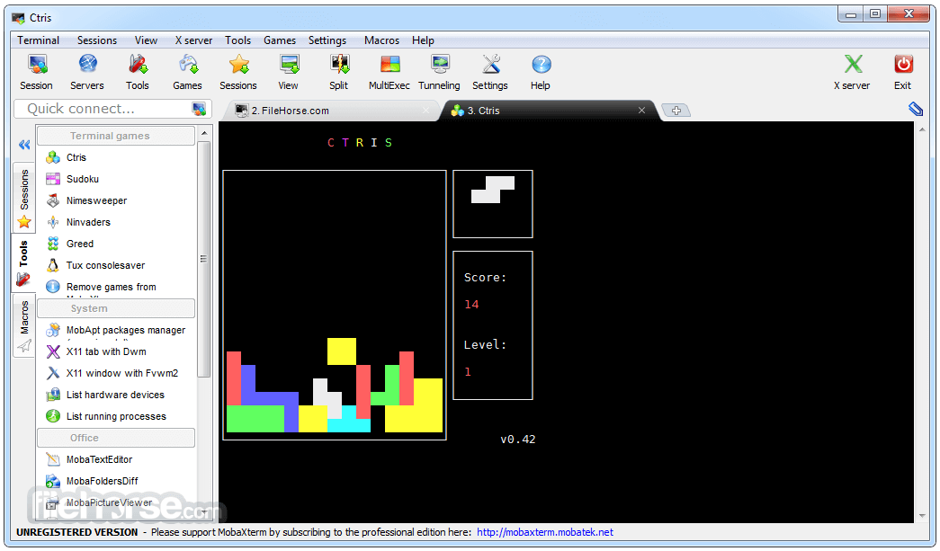Open X11 window with Fvwm2
The height and width of the screenshot is (551, 940).
[121, 373]
